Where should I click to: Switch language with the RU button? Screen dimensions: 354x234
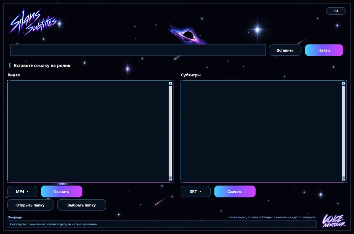tap(336, 11)
